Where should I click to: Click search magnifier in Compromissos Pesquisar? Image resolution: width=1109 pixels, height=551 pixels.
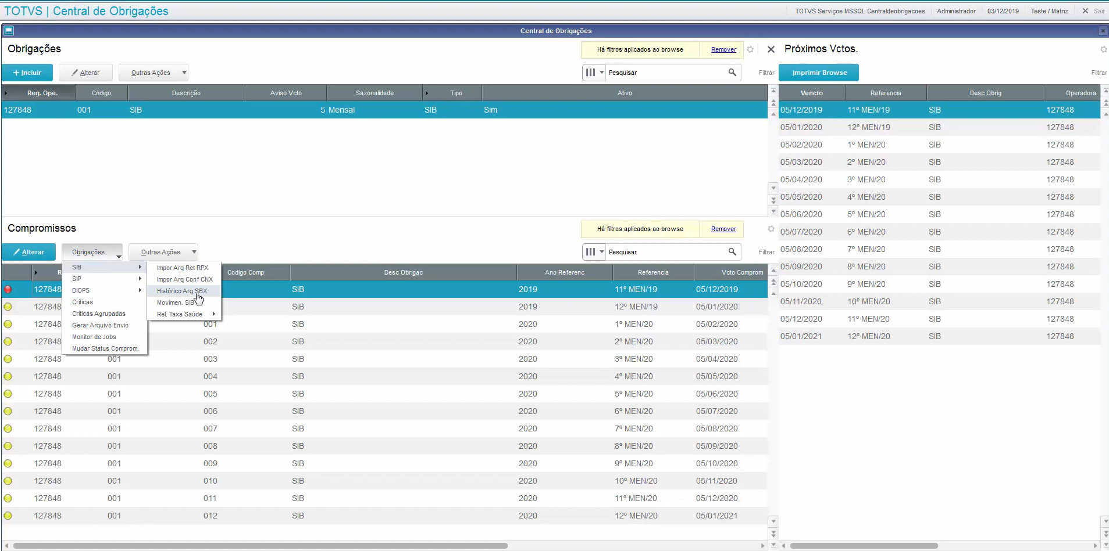(732, 252)
